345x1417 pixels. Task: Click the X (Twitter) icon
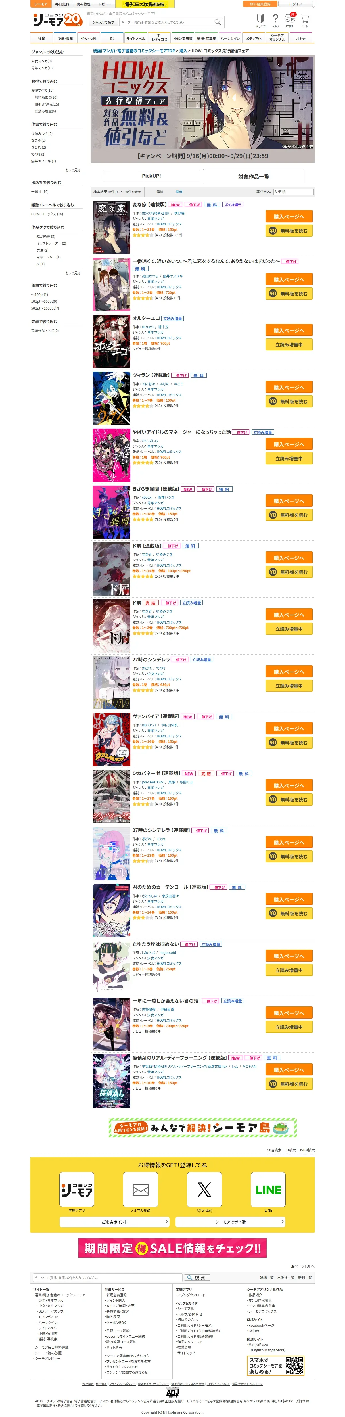(204, 1189)
